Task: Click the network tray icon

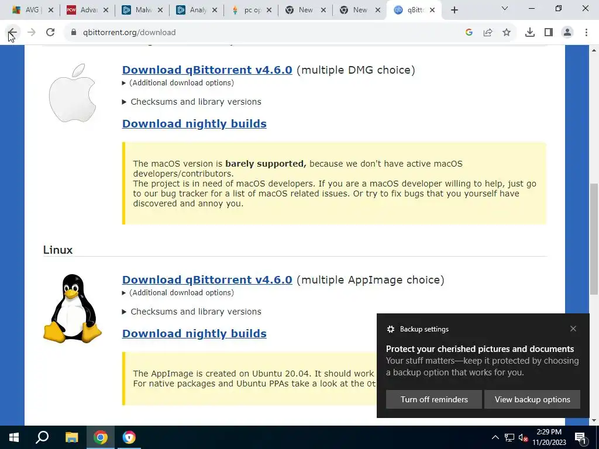Action: click(510, 437)
